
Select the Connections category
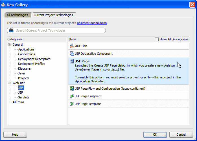(27, 54)
